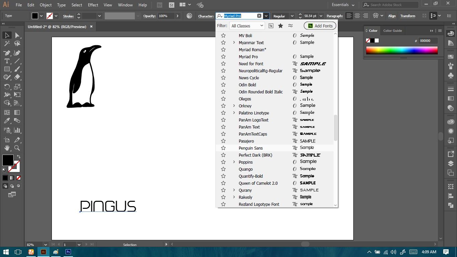
Task: Open the File menu
Action: (x=19, y=5)
